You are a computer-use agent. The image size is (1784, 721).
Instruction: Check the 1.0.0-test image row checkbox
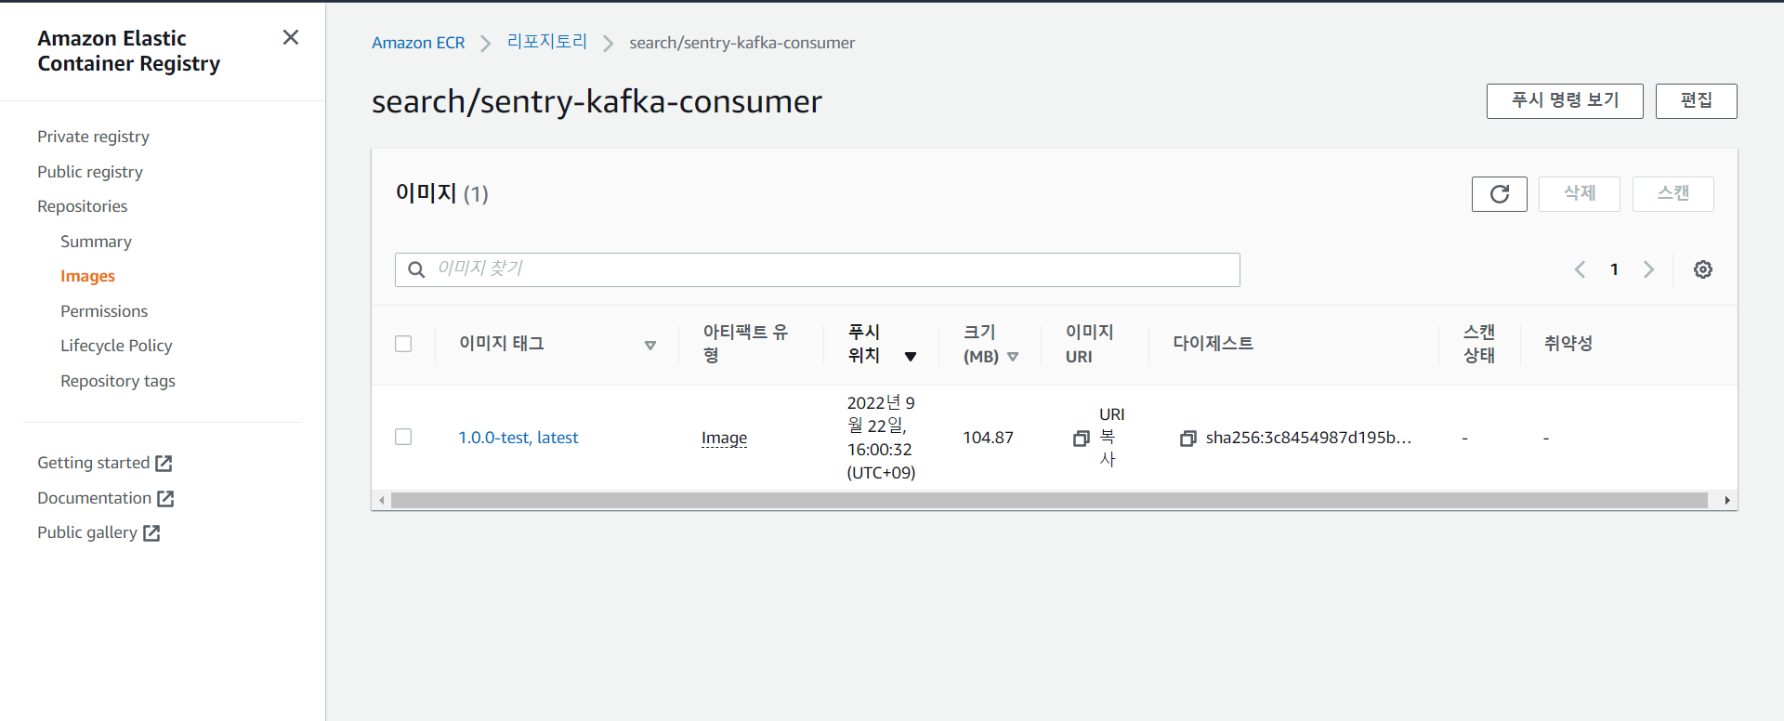point(403,437)
